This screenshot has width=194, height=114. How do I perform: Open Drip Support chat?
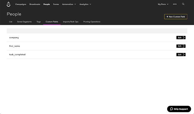[x=179, y=109]
